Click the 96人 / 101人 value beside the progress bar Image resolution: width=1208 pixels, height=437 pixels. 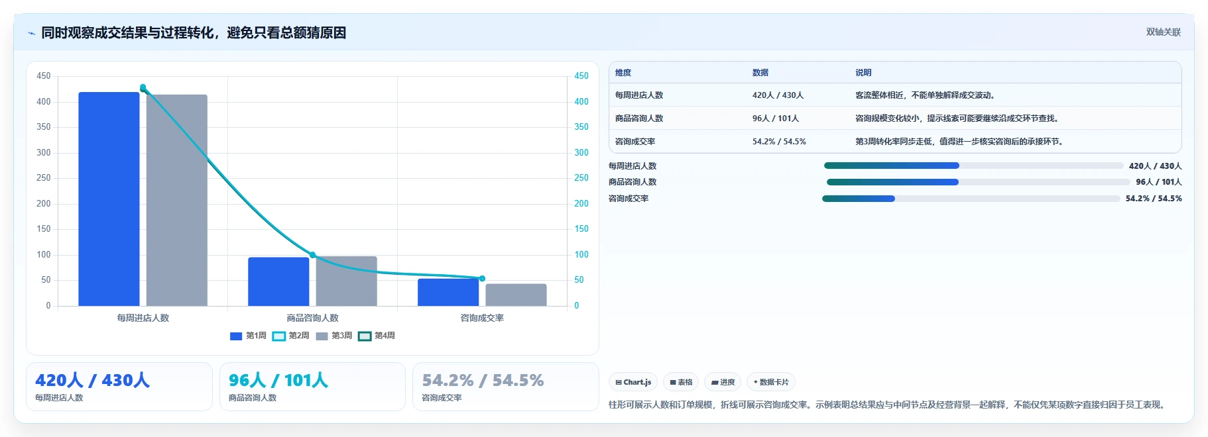(x=1158, y=182)
